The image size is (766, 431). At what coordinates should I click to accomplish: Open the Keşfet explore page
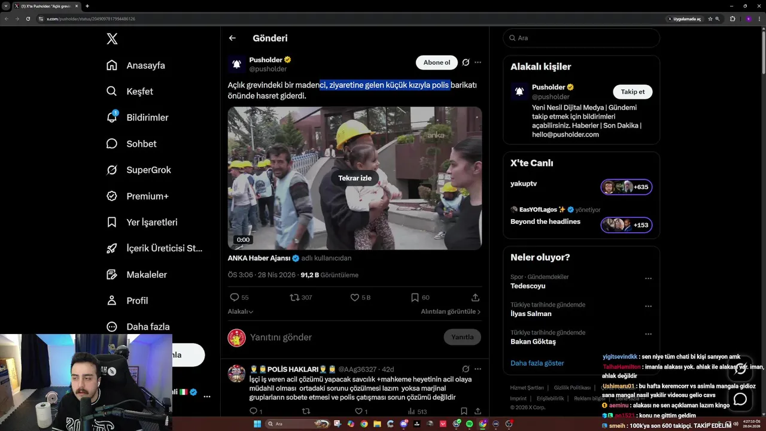[x=130, y=92]
